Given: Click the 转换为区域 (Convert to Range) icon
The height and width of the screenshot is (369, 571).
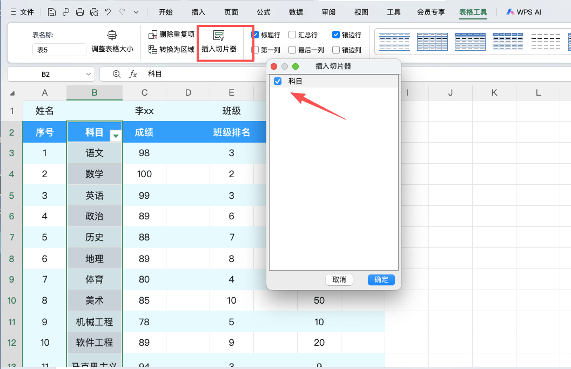Looking at the screenshot, I should [152, 49].
